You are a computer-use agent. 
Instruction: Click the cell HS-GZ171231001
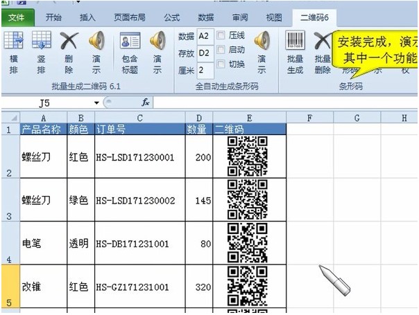(x=139, y=286)
